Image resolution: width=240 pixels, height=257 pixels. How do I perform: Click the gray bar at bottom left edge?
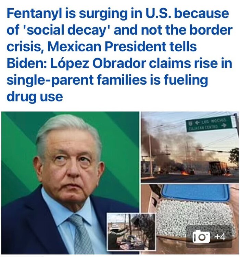coord(22,256)
